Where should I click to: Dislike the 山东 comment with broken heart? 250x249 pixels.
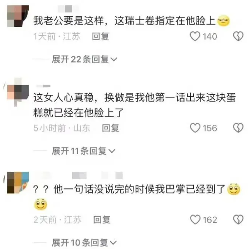pyautogui.click(x=238, y=128)
